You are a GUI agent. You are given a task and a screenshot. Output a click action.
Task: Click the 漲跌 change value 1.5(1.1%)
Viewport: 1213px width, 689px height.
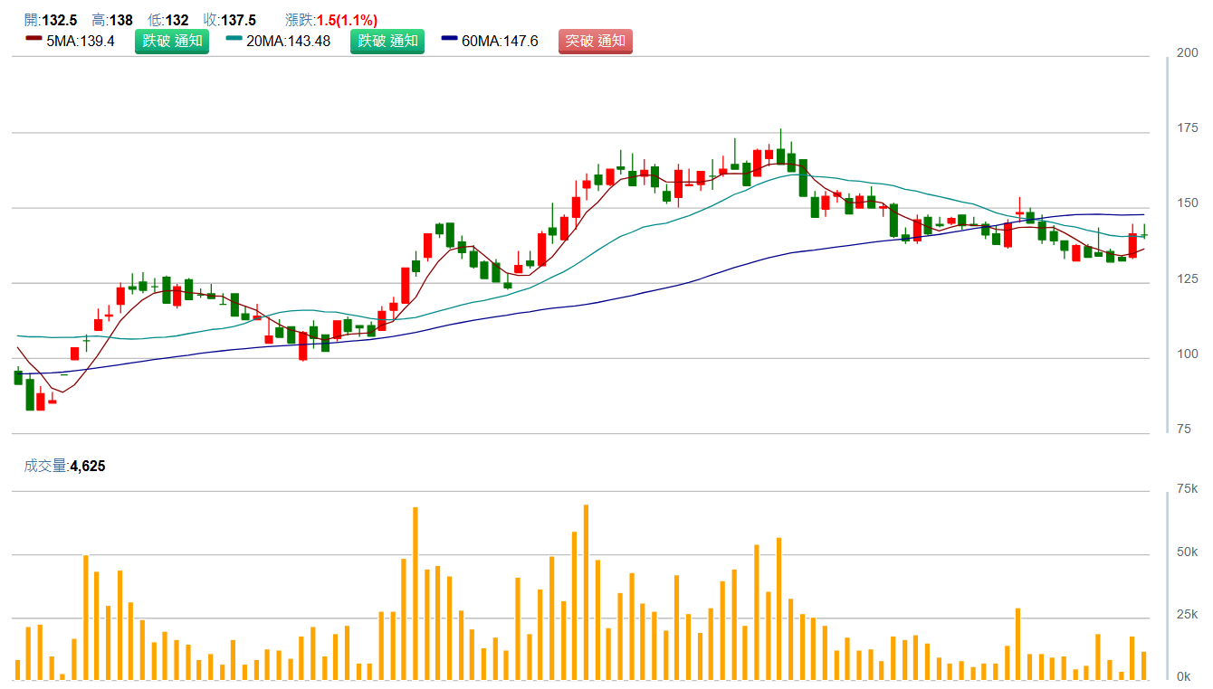(x=347, y=20)
